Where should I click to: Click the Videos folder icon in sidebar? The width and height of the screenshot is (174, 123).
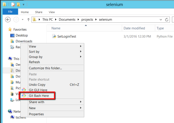(x=12, y=94)
